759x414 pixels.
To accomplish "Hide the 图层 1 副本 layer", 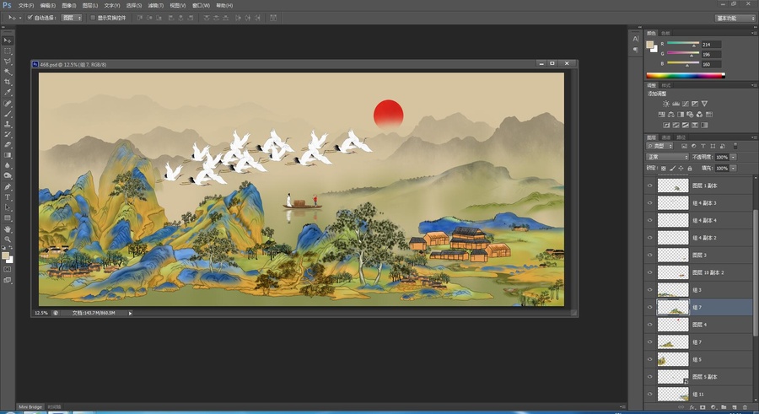I will pyautogui.click(x=650, y=185).
